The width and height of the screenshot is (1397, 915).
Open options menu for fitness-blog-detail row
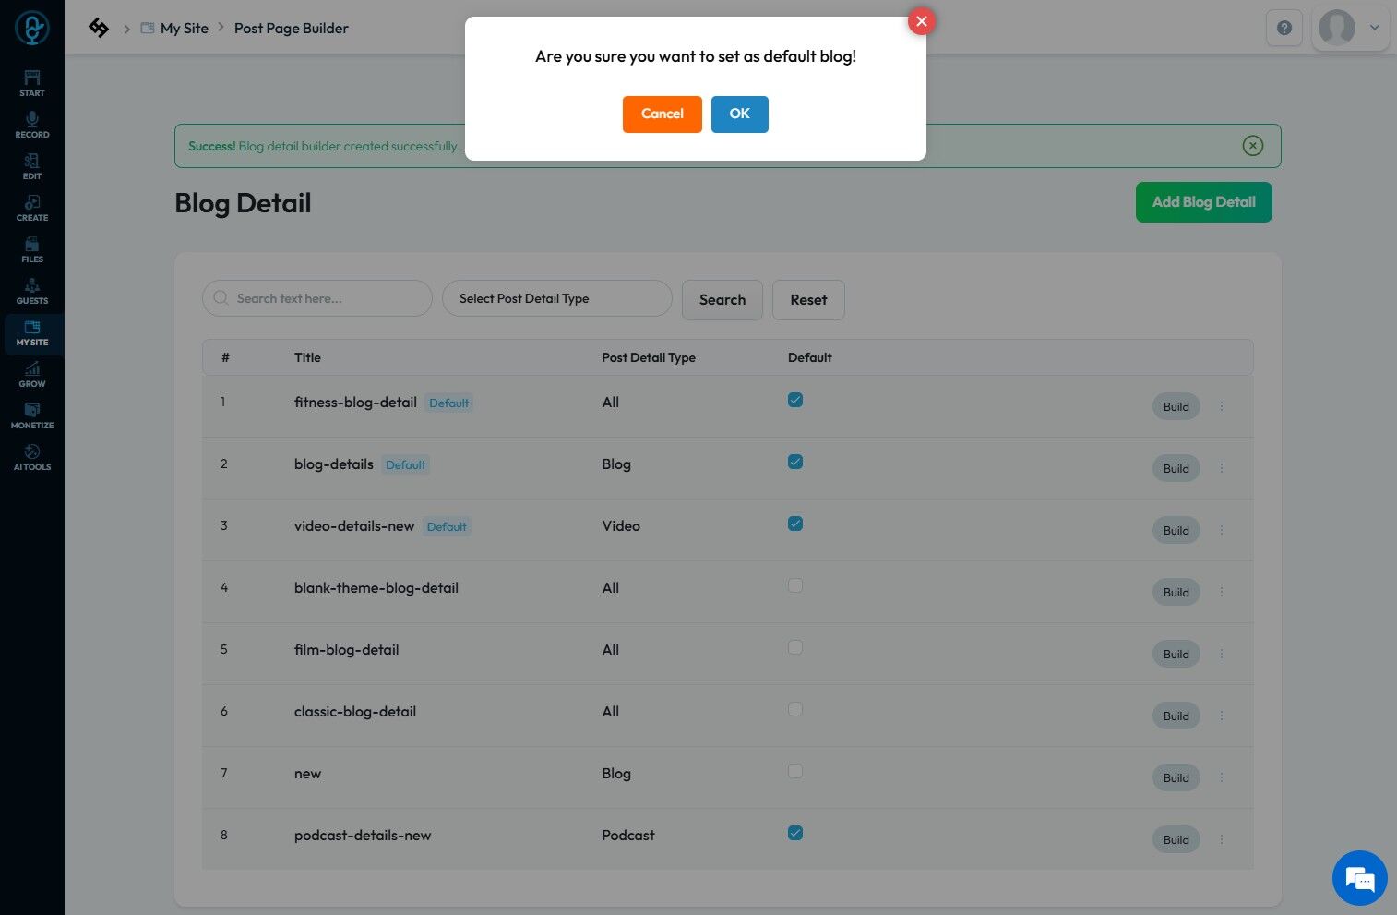[1222, 406]
